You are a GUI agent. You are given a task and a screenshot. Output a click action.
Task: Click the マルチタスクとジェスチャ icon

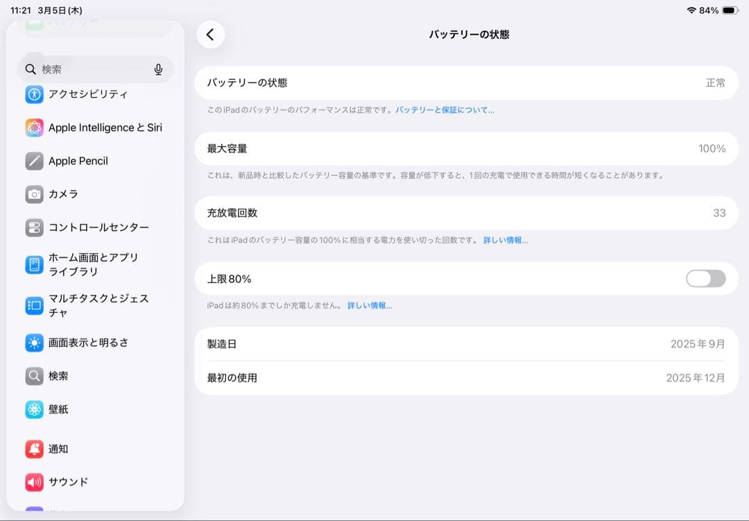(35, 305)
